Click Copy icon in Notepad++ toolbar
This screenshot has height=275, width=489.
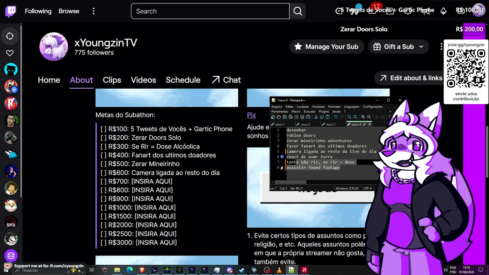click(322, 117)
